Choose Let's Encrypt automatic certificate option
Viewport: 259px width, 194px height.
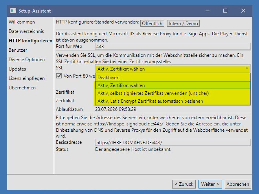point(173,101)
